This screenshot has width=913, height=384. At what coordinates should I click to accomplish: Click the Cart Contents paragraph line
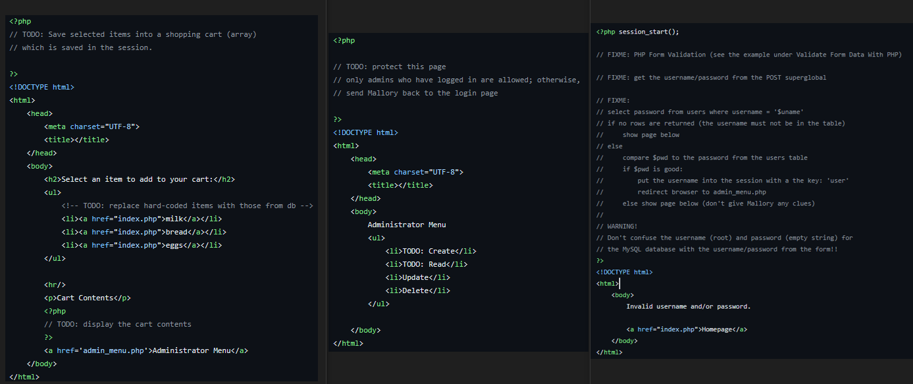[x=88, y=298]
